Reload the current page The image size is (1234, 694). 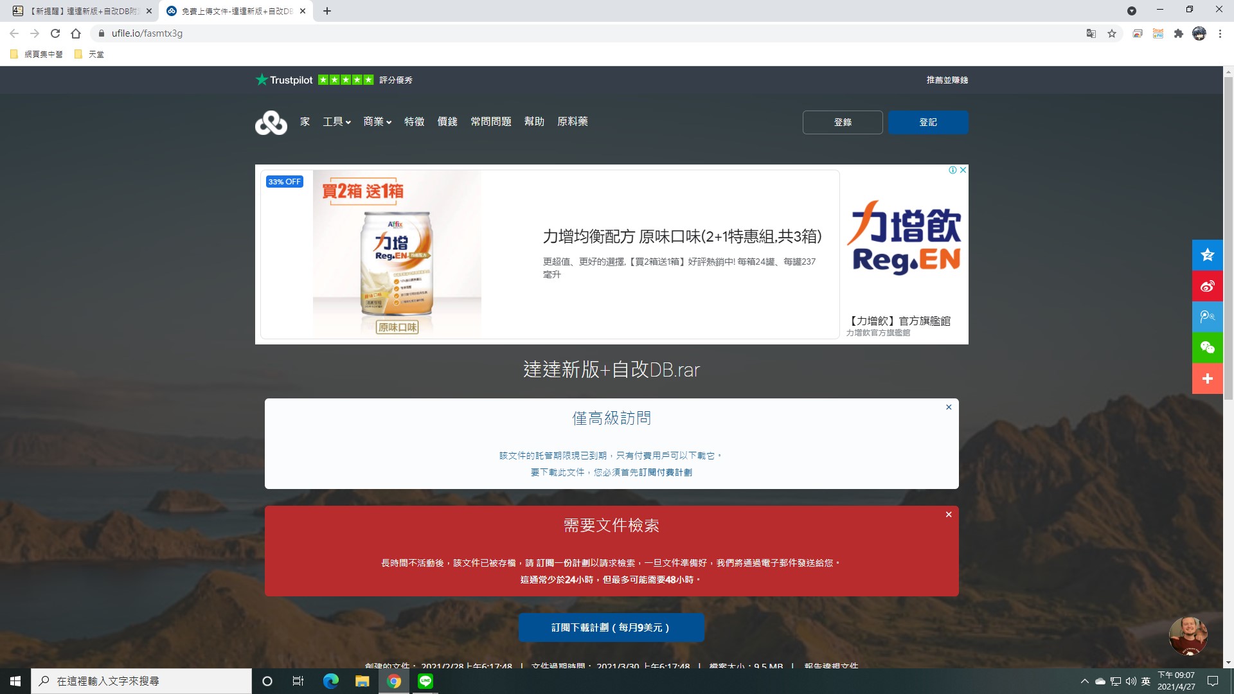[55, 33]
